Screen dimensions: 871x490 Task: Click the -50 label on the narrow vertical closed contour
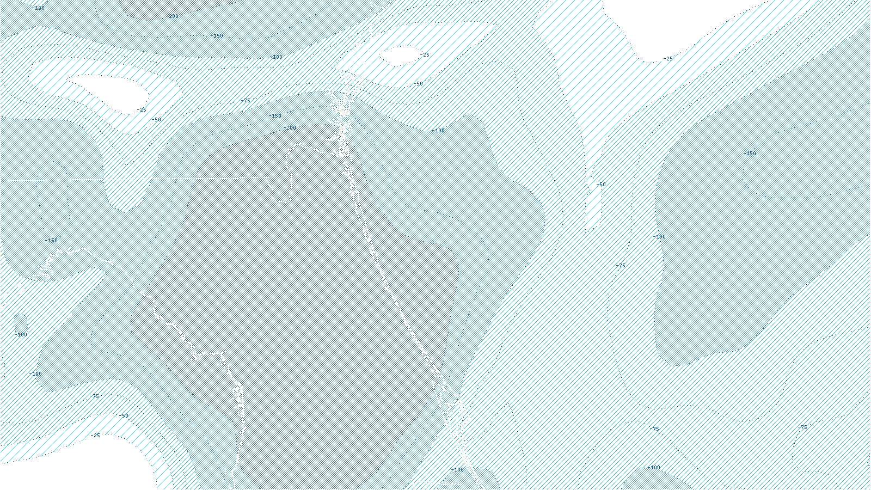pyautogui.click(x=600, y=185)
